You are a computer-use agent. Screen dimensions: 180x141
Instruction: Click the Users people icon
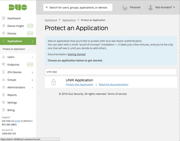pos(4,57)
